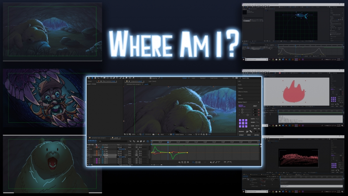The width and height of the screenshot is (348, 196).
Task: Switch to the Small Screen workspace
Action: coord(214,78)
